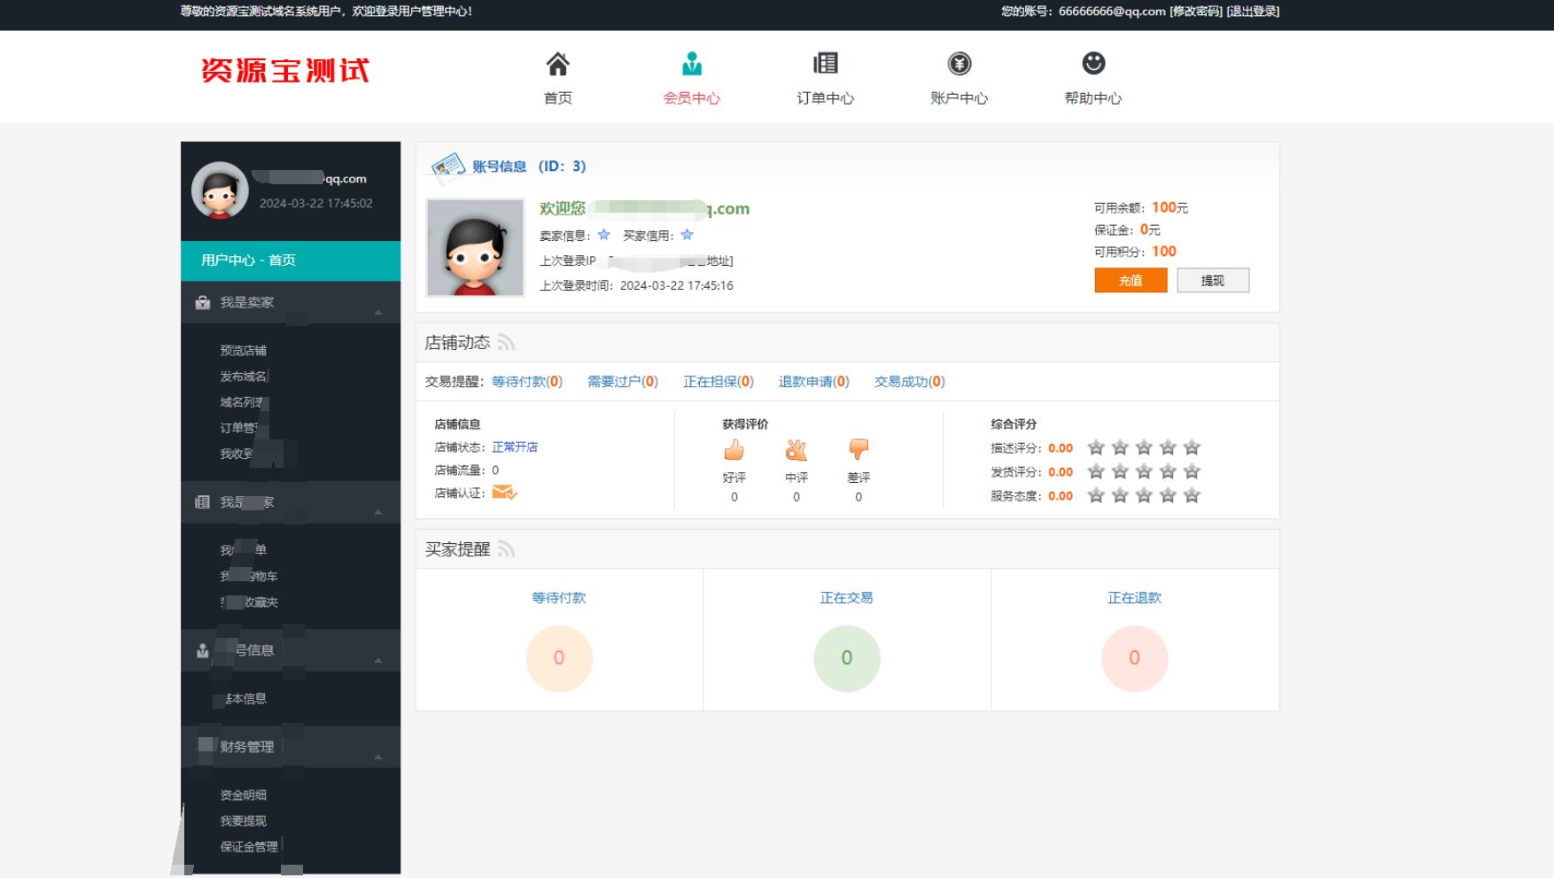Click the RSS icon beside 买家提醒
The height and width of the screenshot is (878, 1554).
coord(506,548)
